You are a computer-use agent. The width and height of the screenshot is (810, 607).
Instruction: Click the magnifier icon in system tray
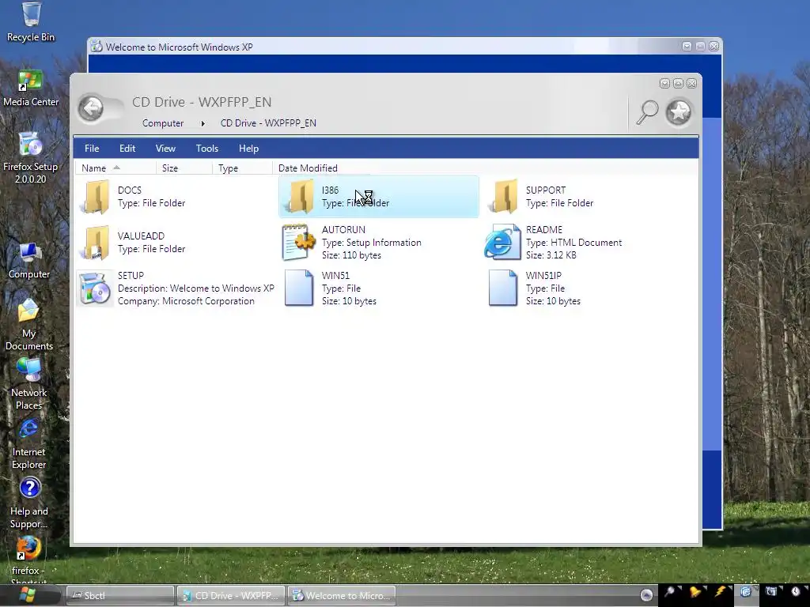tap(669, 592)
